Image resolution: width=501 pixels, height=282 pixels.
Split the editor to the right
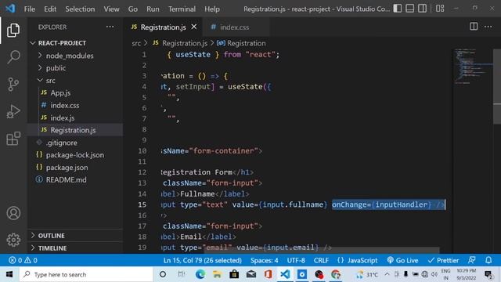(x=474, y=27)
